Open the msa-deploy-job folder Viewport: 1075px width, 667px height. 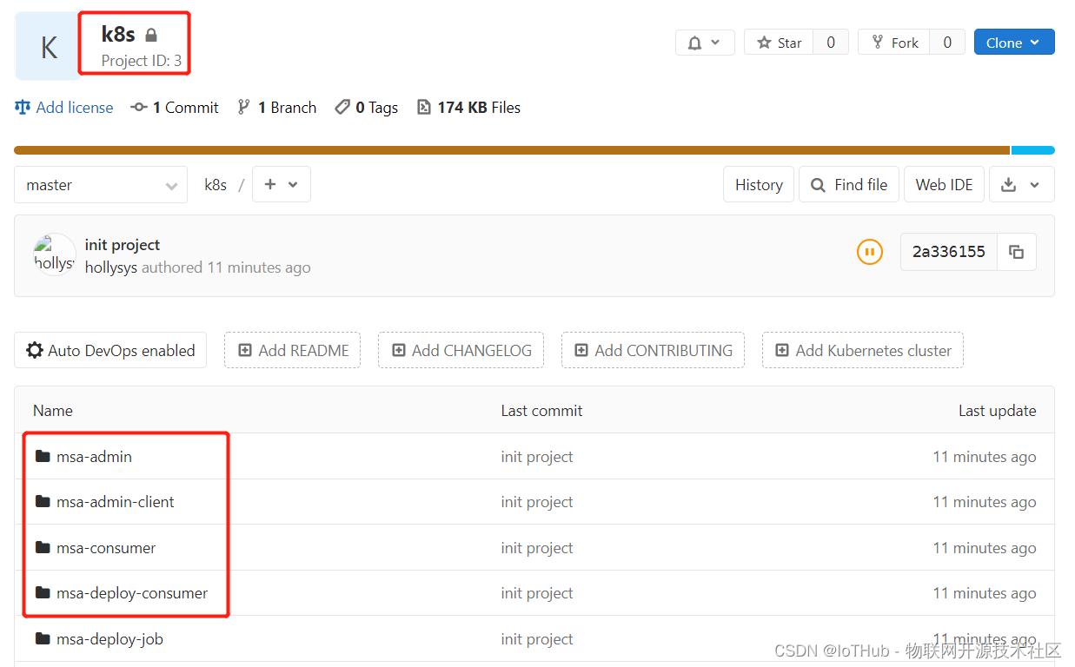click(109, 639)
